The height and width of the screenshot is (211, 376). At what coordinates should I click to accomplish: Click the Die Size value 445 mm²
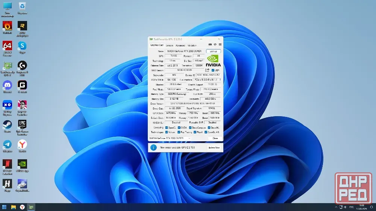tap(199, 61)
